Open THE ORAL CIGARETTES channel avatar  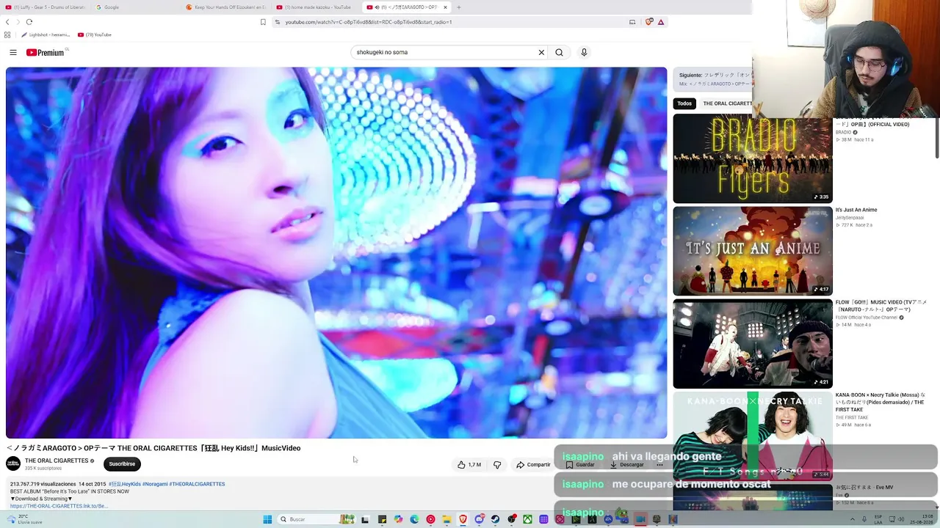[13, 463]
